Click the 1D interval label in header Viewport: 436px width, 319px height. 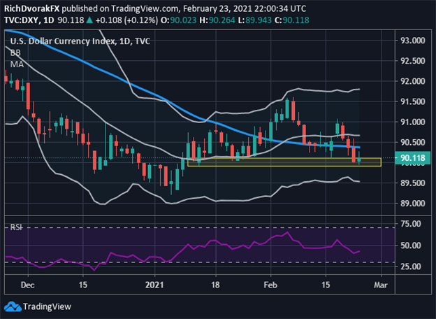(49, 20)
